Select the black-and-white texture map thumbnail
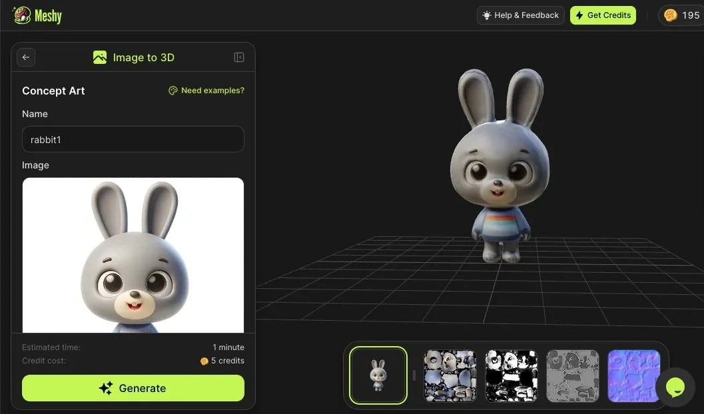The height and width of the screenshot is (414, 704). click(512, 375)
